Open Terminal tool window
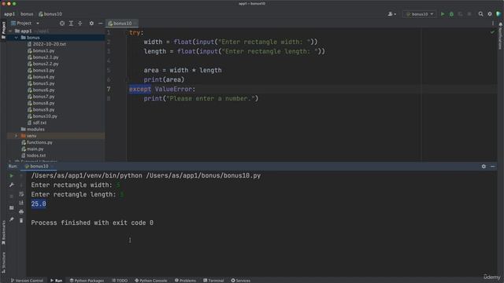Image resolution: width=504 pixels, height=283 pixels. pyautogui.click(x=213, y=281)
